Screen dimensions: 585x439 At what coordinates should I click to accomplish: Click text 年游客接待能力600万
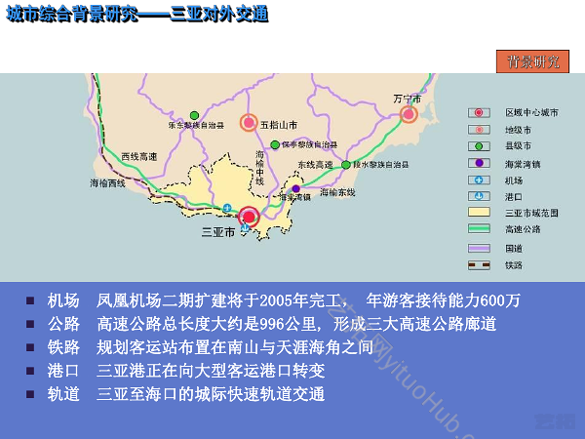[443, 300]
